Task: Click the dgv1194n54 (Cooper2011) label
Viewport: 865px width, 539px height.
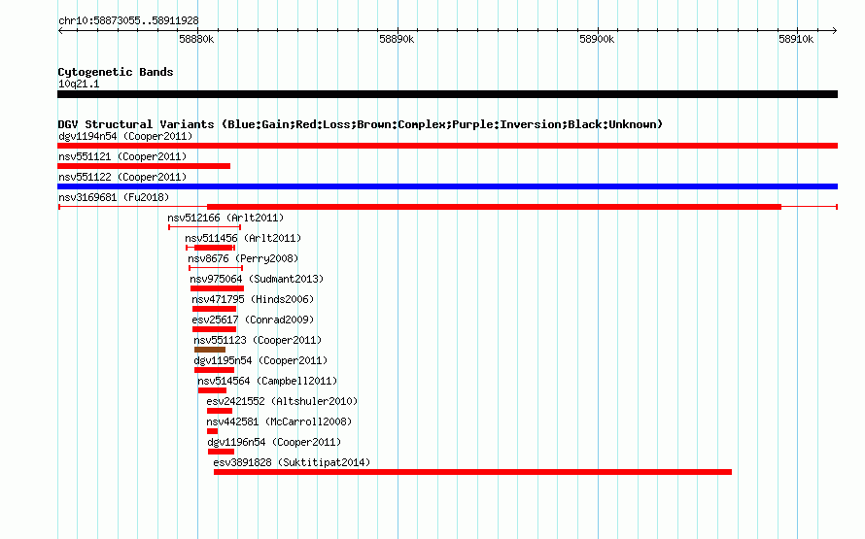Action: pyautogui.click(x=125, y=136)
